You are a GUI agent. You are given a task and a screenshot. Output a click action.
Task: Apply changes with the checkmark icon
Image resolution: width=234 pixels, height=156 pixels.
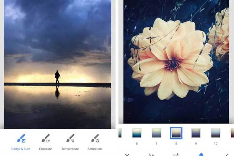[x=226, y=155]
